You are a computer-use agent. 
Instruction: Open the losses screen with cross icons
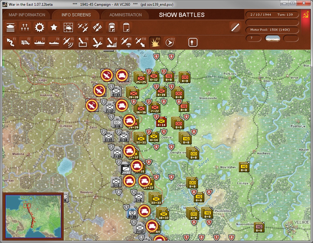coord(25,27)
